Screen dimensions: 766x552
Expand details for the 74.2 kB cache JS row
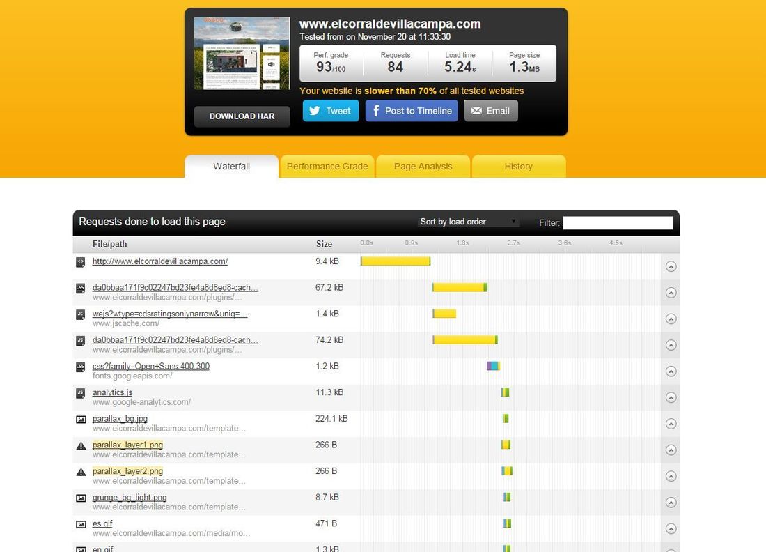tap(671, 345)
